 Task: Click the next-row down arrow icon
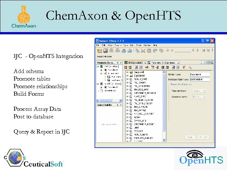coord(193,50)
